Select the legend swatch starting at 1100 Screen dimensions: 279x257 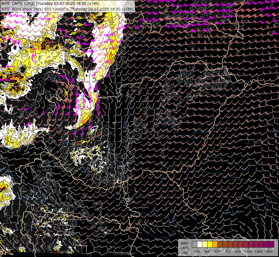click(251, 244)
